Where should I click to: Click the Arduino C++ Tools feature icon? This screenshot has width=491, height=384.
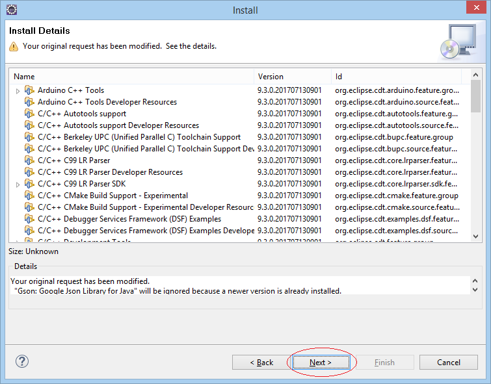click(x=29, y=90)
